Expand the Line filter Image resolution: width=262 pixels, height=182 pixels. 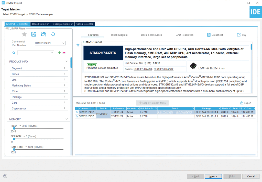click(64, 79)
